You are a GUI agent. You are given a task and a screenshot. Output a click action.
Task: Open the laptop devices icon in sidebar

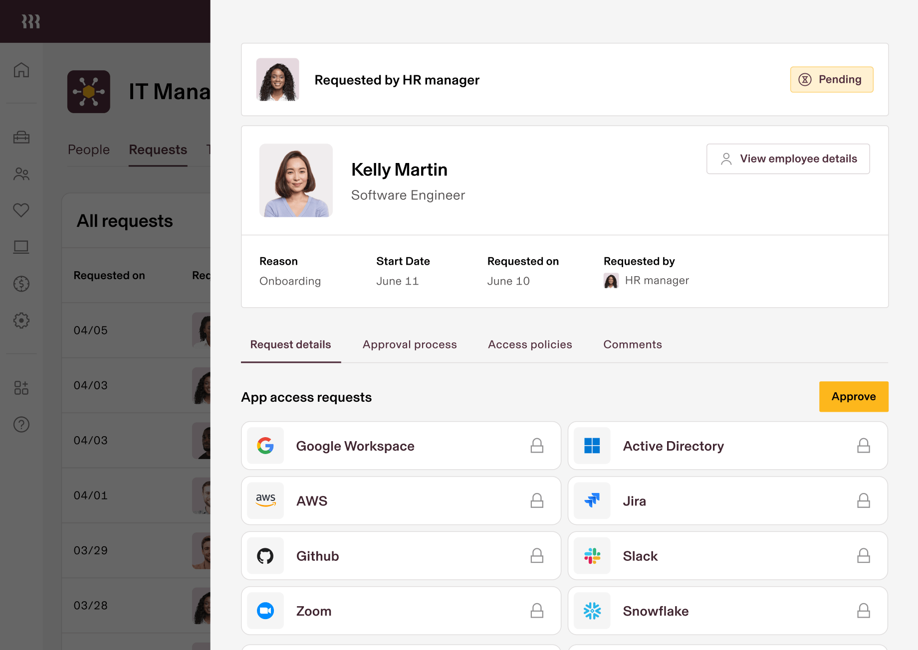[x=21, y=247]
